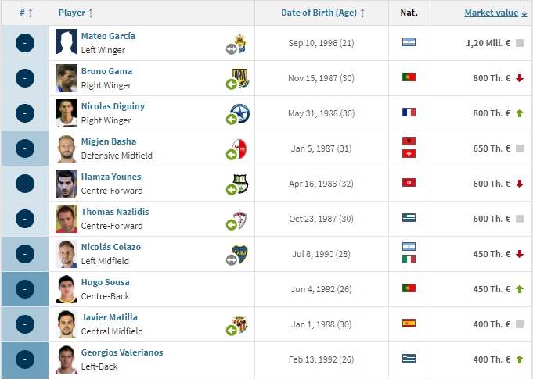The height and width of the screenshot is (379, 533).
Task: Click the green up arrow beside Hugo Sousa's value
Action: click(520, 289)
